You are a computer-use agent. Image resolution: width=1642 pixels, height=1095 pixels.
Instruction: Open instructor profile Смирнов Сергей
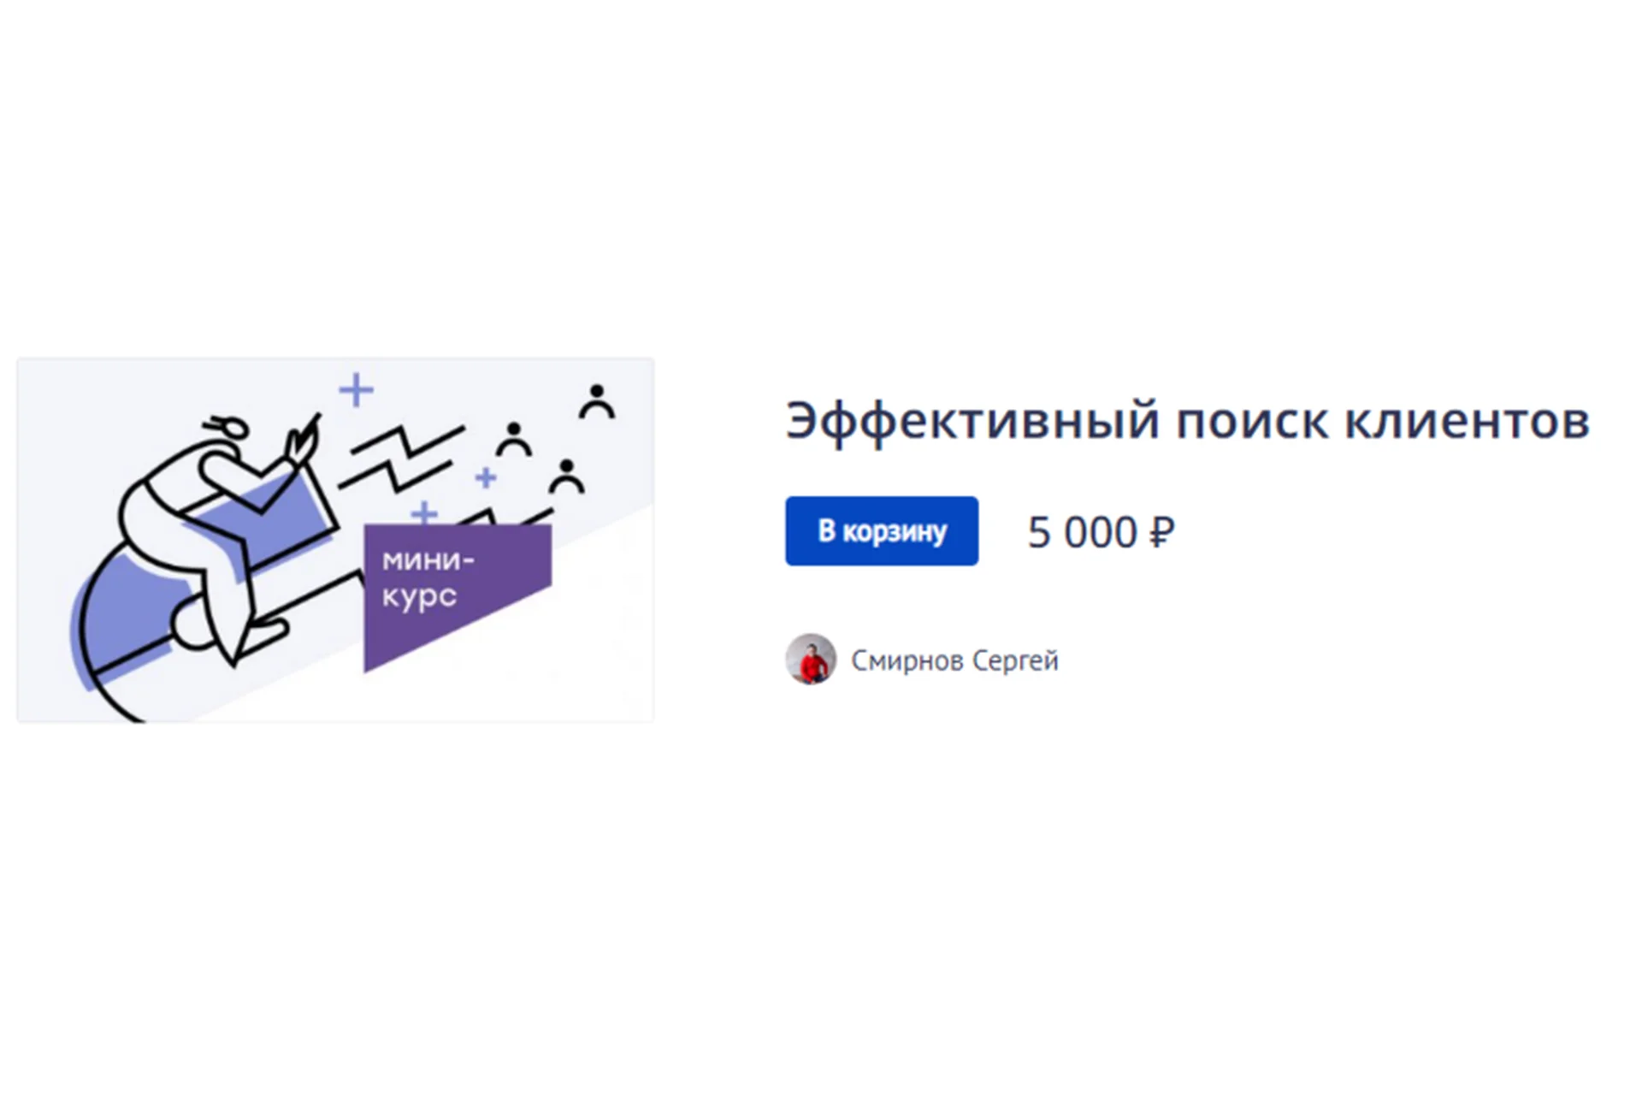point(954,660)
